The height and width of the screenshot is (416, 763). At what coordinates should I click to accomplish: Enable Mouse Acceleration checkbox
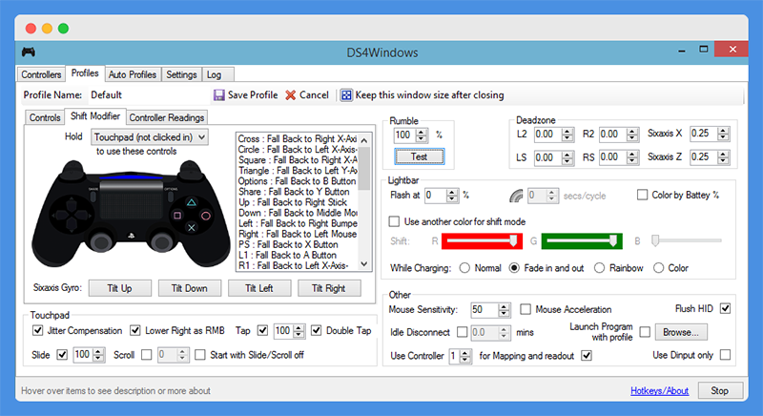click(x=526, y=309)
